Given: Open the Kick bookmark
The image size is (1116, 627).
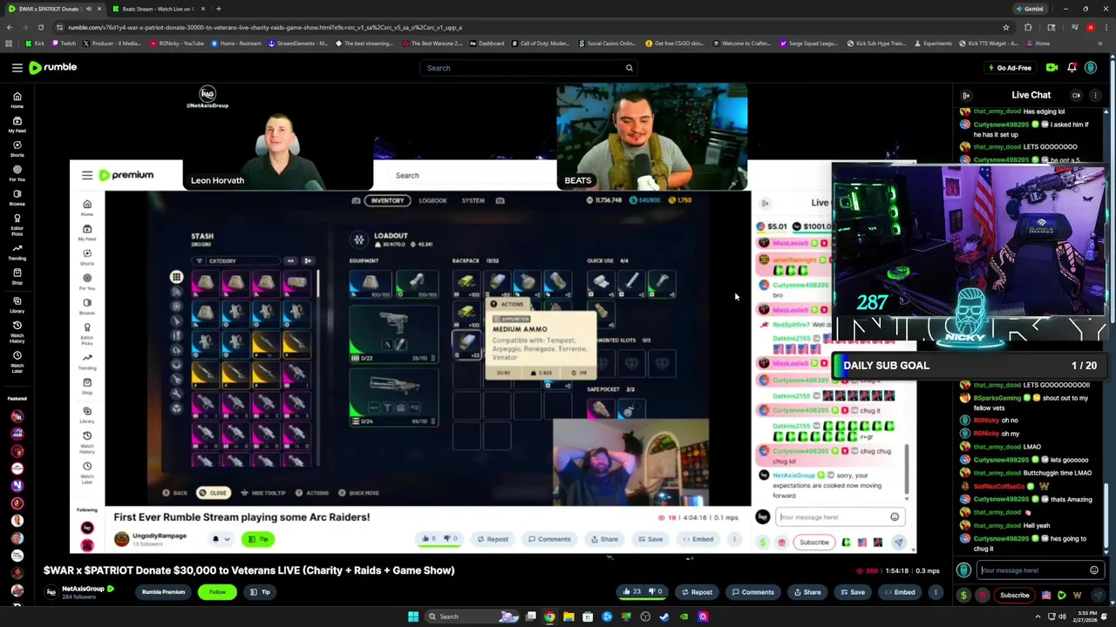Looking at the screenshot, I should click(x=35, y=44).
